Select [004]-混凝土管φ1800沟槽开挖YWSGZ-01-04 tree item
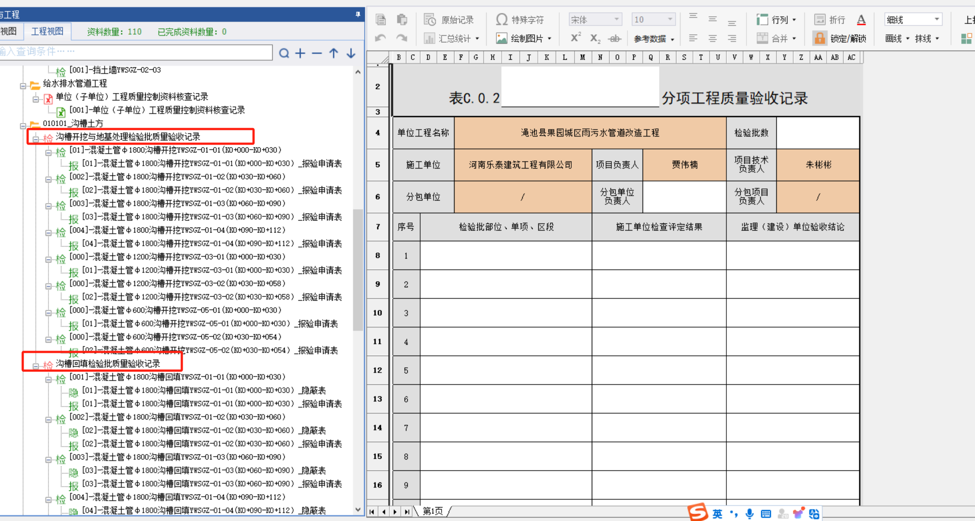Viewport: 975px width, 521px height. pos(177,230)
